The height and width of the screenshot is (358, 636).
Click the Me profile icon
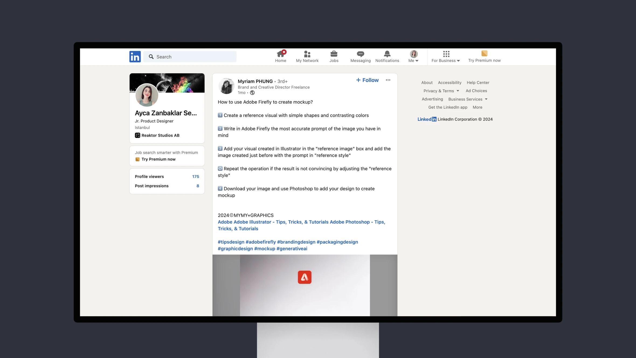414,54
